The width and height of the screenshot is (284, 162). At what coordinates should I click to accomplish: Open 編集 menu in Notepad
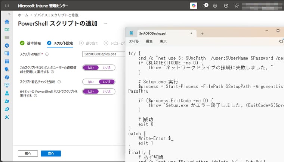point(149,41)
